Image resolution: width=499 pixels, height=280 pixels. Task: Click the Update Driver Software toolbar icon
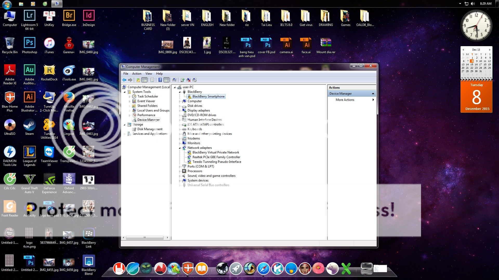tap(182, 80)
